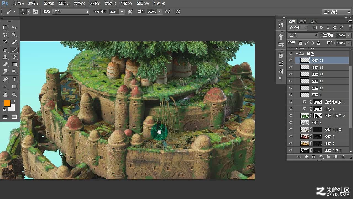This screenshot has height=199, width=353.
Task: Select the Horizontal Type tool
Action: [14, 80]
